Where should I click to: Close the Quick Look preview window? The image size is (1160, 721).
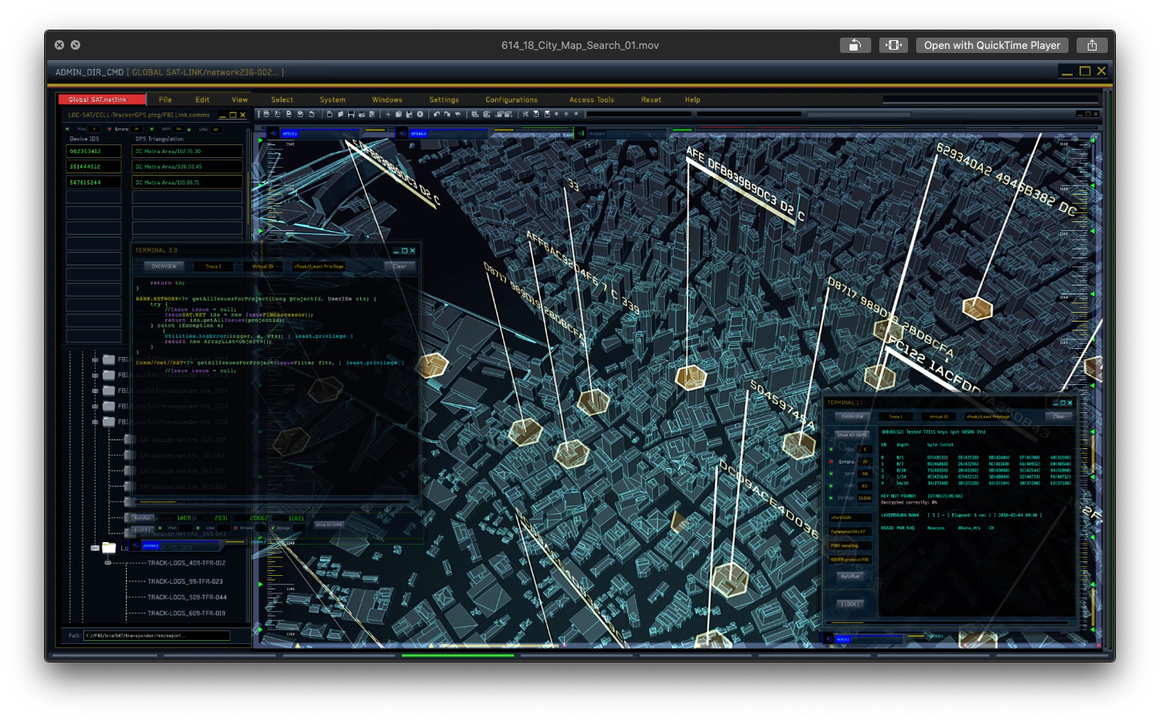[59, 45]
